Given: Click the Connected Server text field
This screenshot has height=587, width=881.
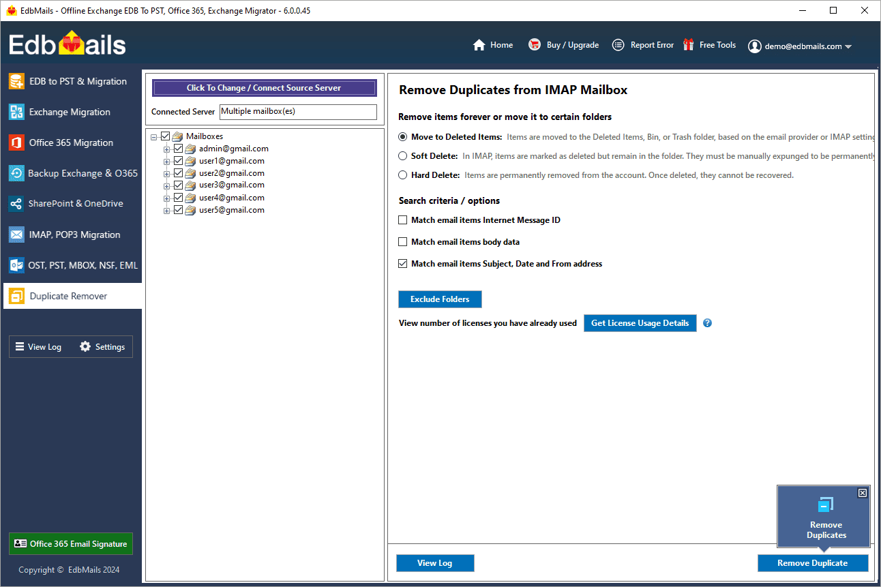Looking at the screenshot, I should click(298, 111).
